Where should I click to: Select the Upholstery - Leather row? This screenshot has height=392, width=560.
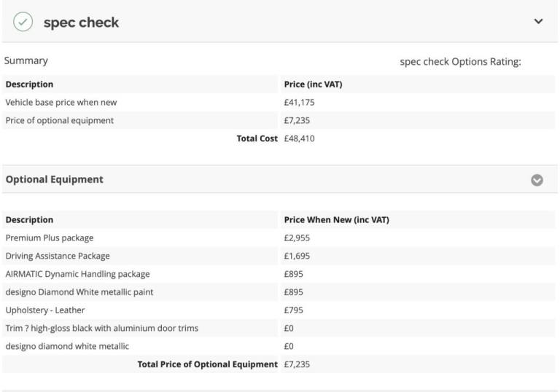coord(279,310)
